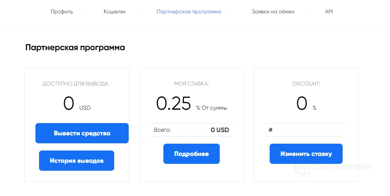Click the Партнеркин watermark logo icon
Viewport: 390px width, 196px height.
303,169
